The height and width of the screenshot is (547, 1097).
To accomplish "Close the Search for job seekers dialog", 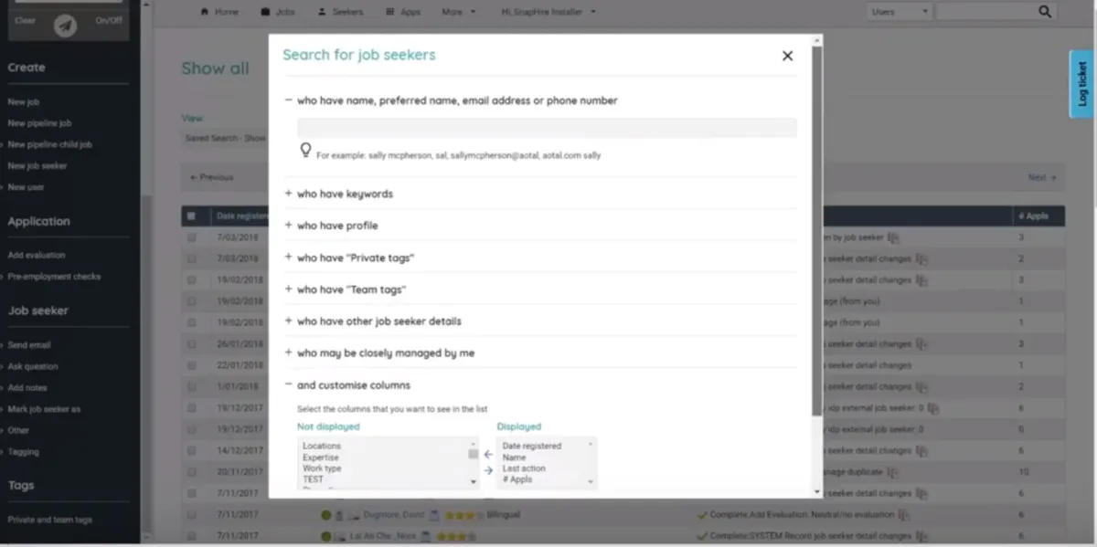I will (787, 56).
